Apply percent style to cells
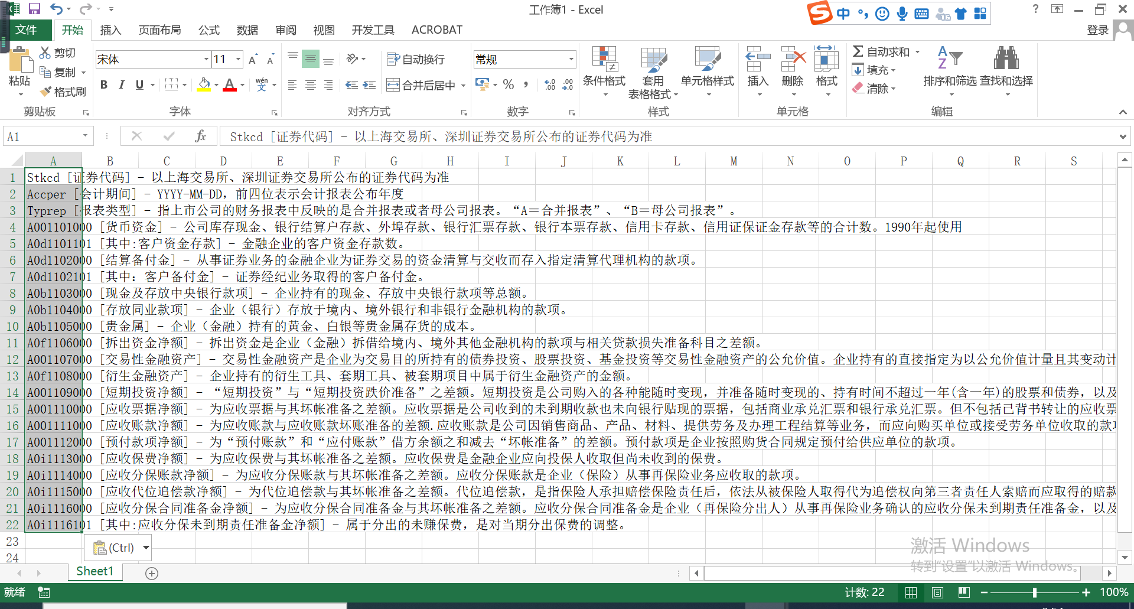Image resolution: width=1134 pixels, height=609 pixels. [x=509, y=84]
